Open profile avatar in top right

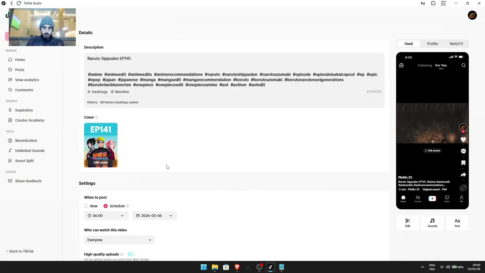pos(472,15)
